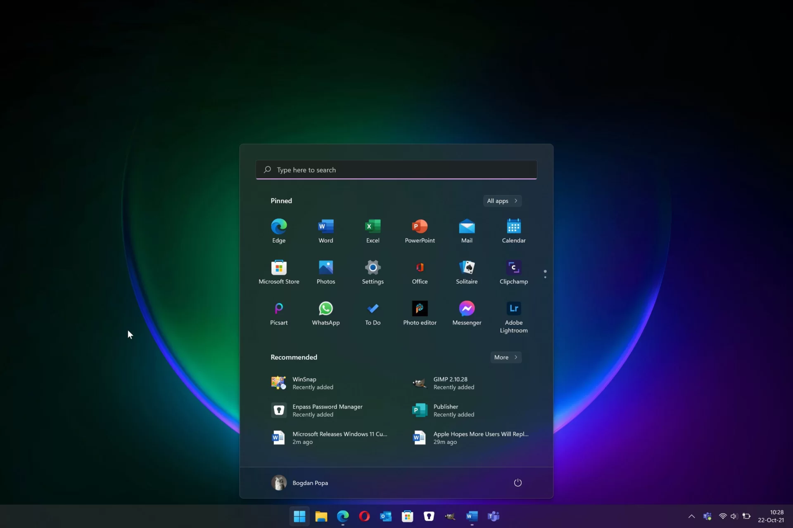Open recommended GIMP 2.10.28 entry
This screenshot has width=793, height=528.
tap(450, 383)
